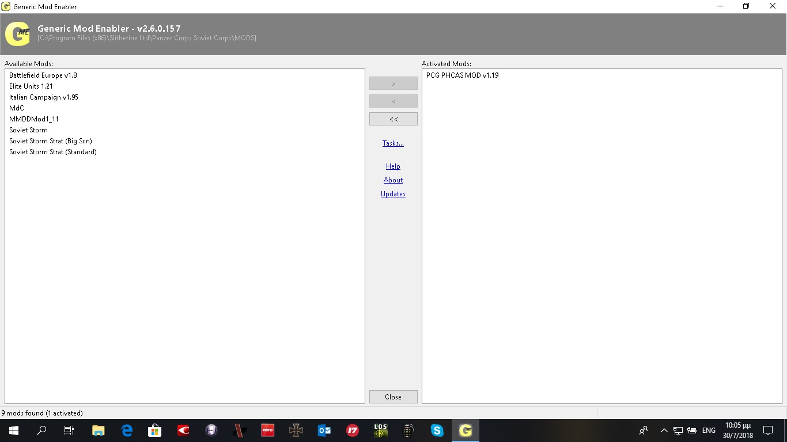Select Battlefield Europe v1.8 mod

(x=43, y=75)
